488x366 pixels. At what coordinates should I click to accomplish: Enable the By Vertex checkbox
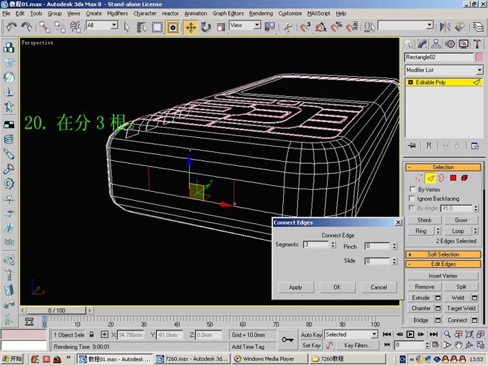pos(412,189)
